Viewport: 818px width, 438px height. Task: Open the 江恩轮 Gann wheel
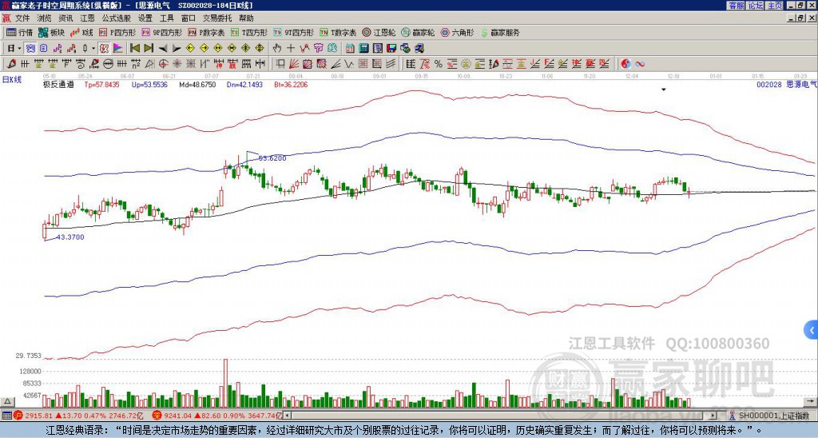(379, 32)
